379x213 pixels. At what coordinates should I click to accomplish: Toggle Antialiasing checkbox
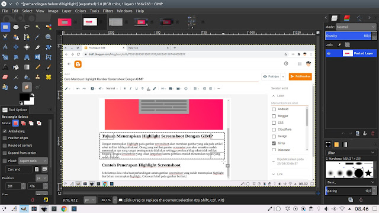point(5,131)
